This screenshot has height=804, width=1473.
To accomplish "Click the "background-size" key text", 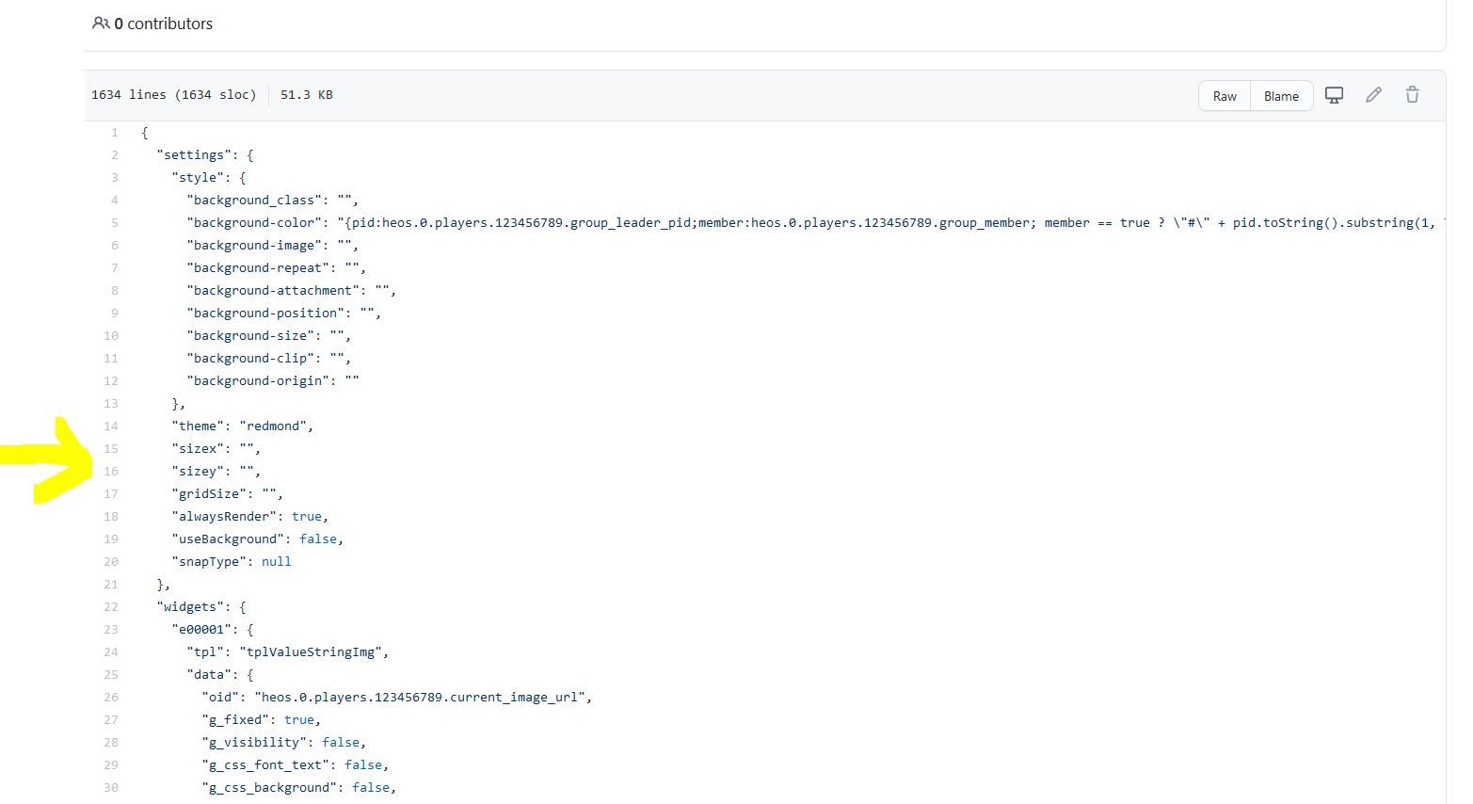I will click(x=250, y=336).
